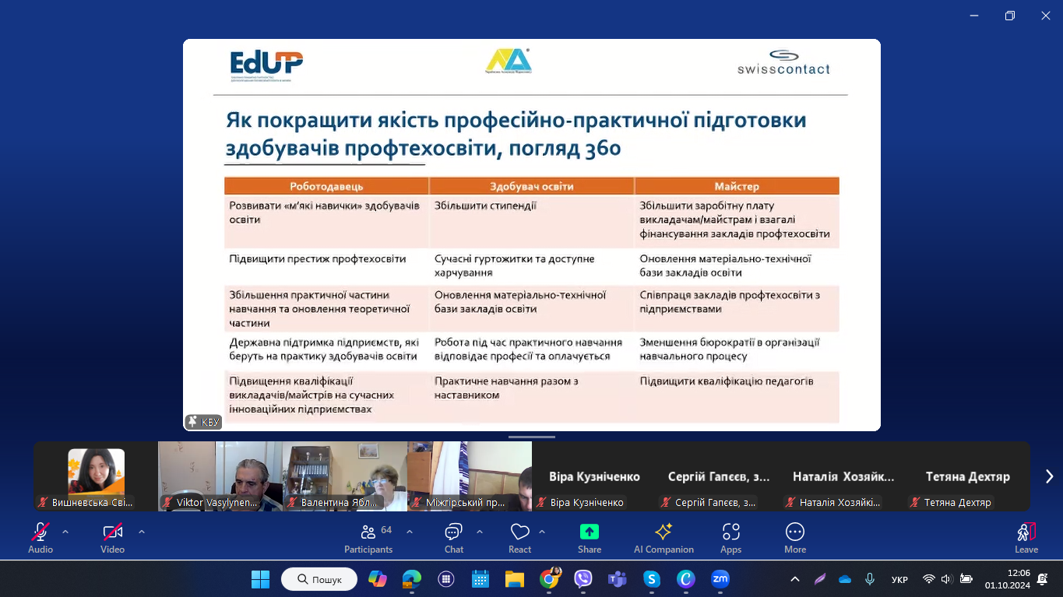
Task: Open the Chat panel
Action: click(x=453, y=538)
